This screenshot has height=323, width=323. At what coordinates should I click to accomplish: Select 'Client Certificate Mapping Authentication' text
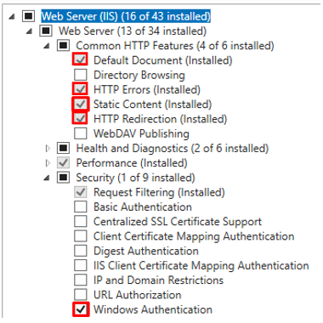coord(194,236)
